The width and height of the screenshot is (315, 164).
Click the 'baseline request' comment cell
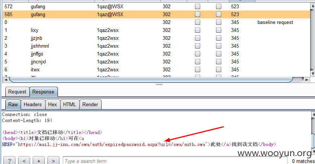[275, 22]
